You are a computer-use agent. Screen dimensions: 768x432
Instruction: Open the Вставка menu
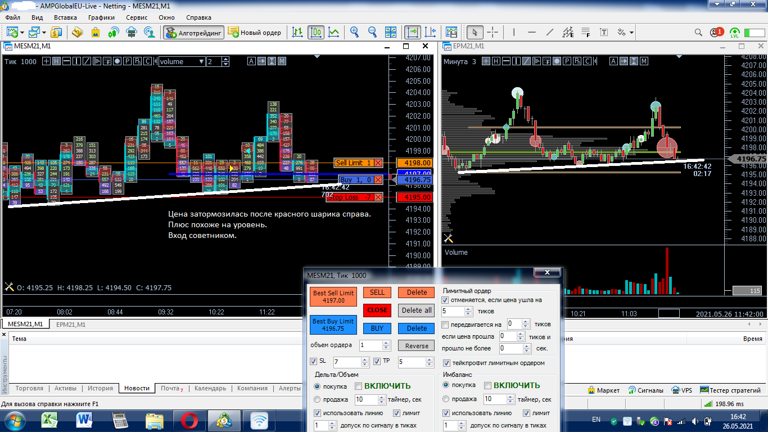(x=66, y=17)
